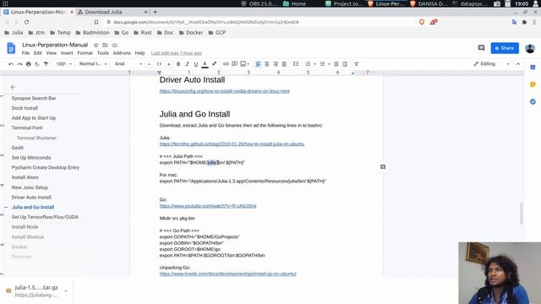Open Brave Shields icon
541x304 pixels.
coord(422,22)
